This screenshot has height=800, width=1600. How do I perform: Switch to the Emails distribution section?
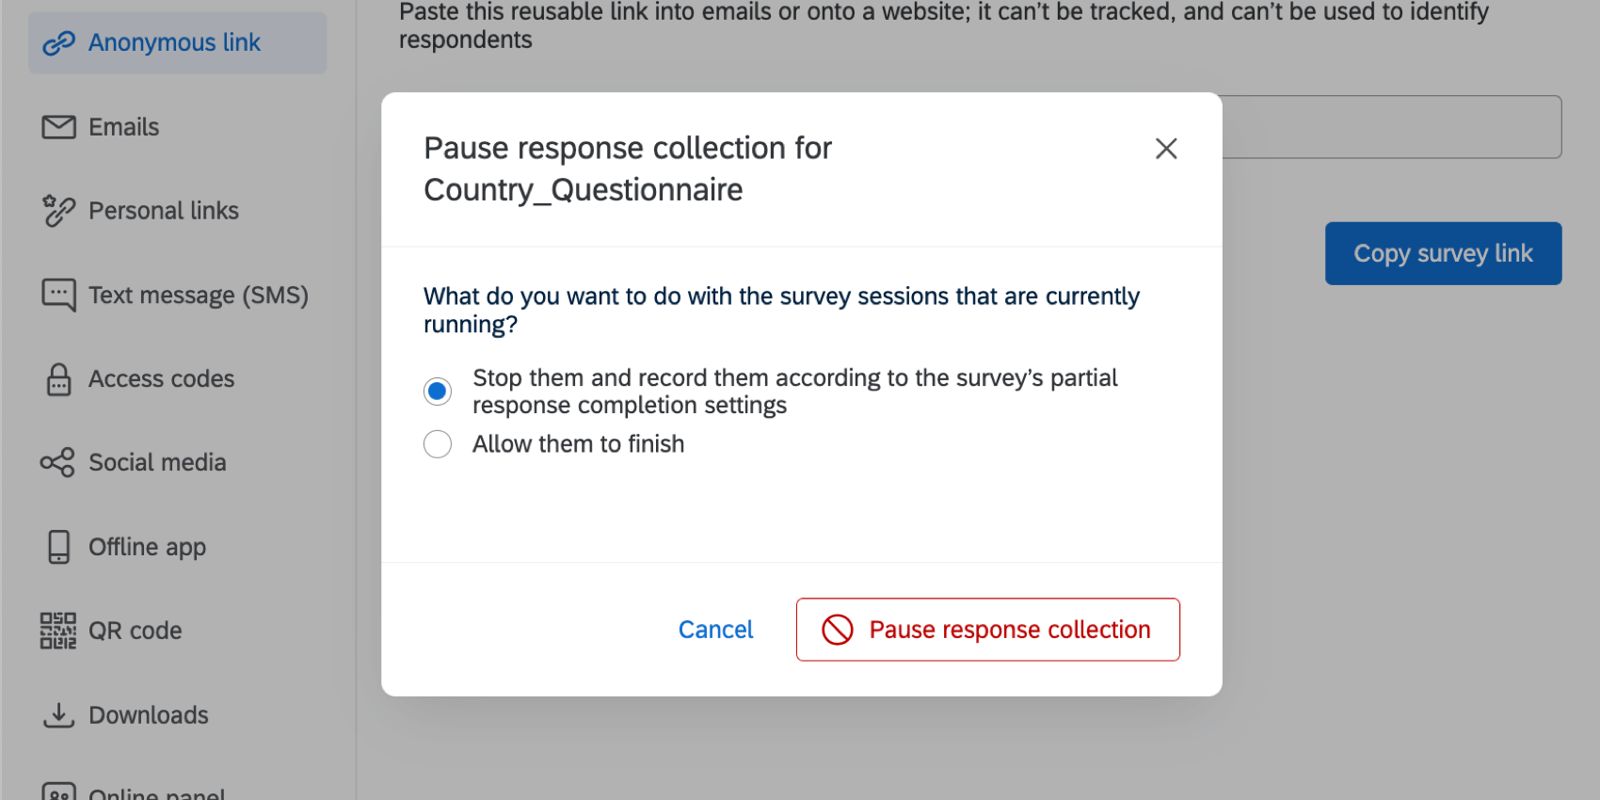122,126
